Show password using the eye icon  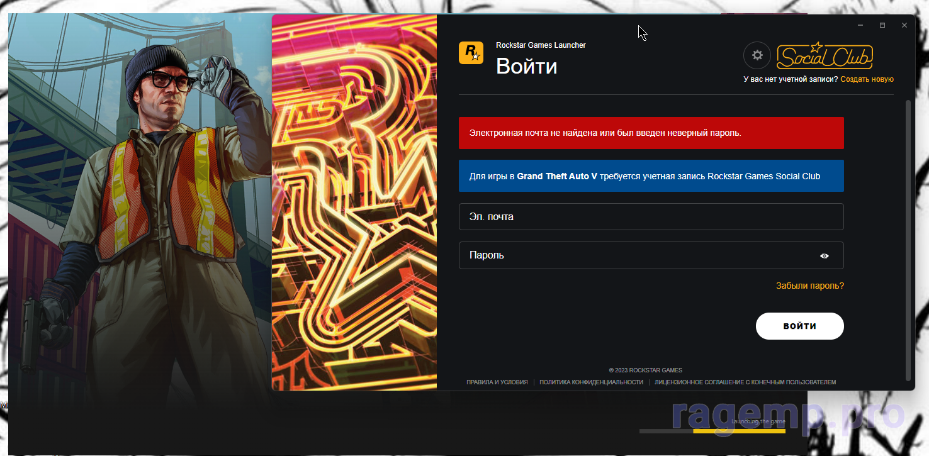point(825,256)
